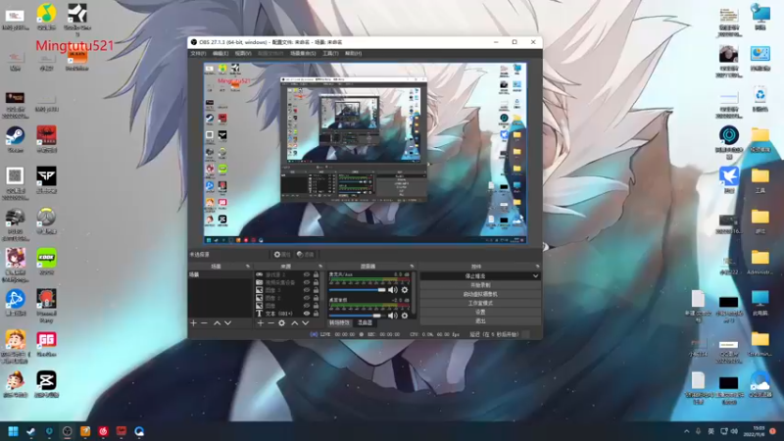Click the 滤镜 button above the docks
The width and height of the screenshot is (784, 441).
click(x=306, y=255)
